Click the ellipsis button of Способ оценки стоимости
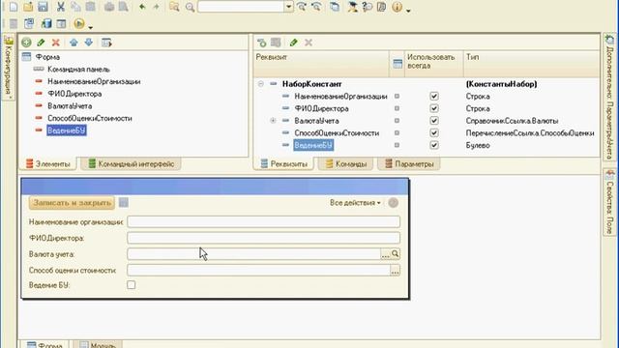The width and height of the screenshot is (619, 348). coord(395,271)
